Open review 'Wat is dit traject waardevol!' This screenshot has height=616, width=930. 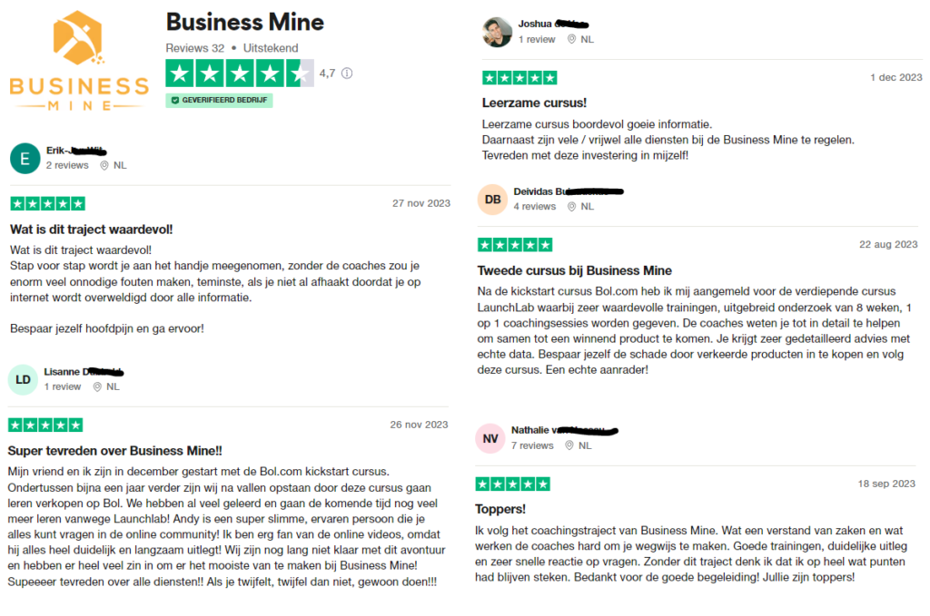(x=91, y=229)
